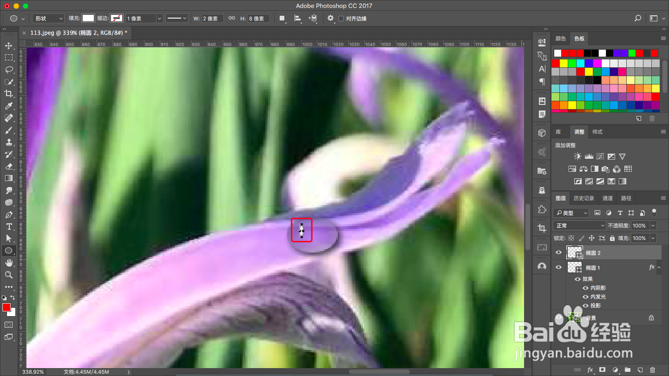
Task: Select the Spot Healing Brush tool
Action: [x=9, y=118]
